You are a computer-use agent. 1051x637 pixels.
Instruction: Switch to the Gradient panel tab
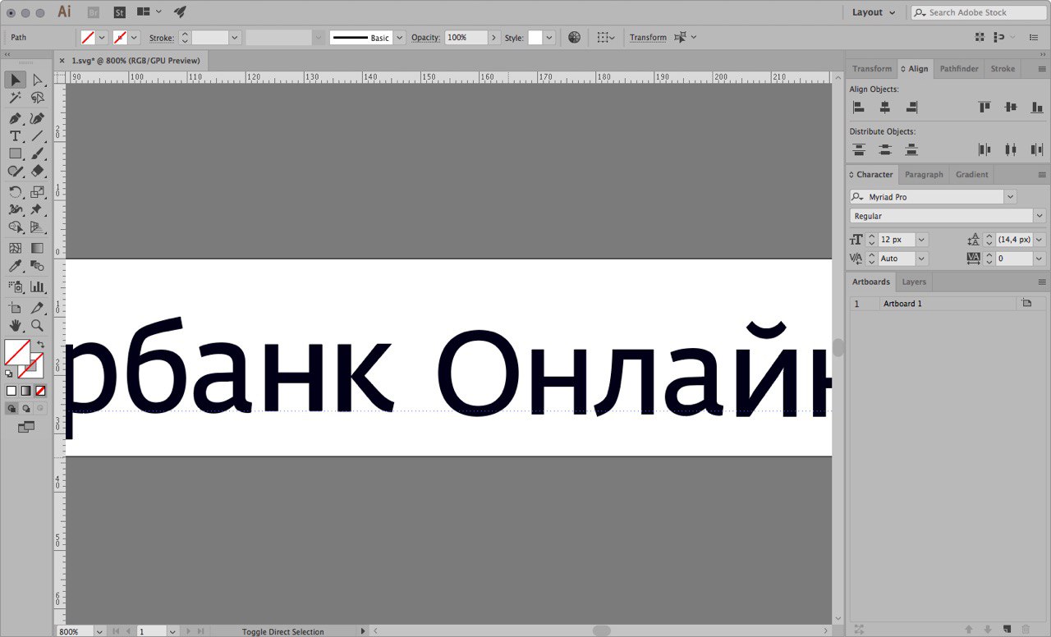971,175
